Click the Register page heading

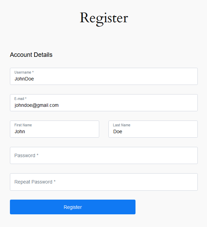click(x=104, y=18)
